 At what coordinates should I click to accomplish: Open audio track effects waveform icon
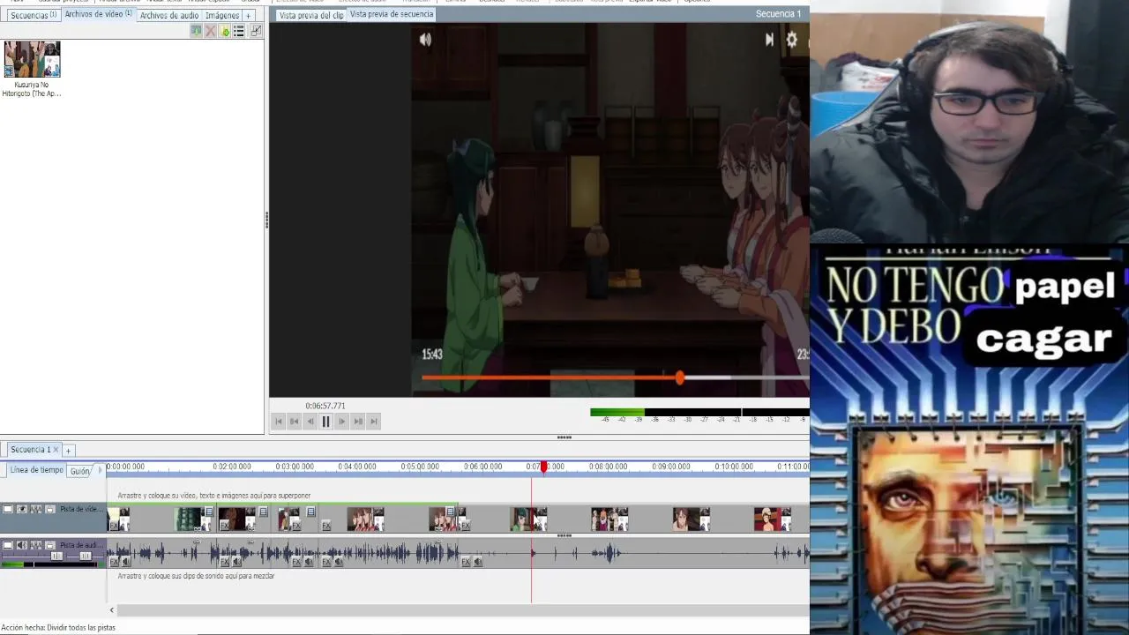(x=36, y=545)
